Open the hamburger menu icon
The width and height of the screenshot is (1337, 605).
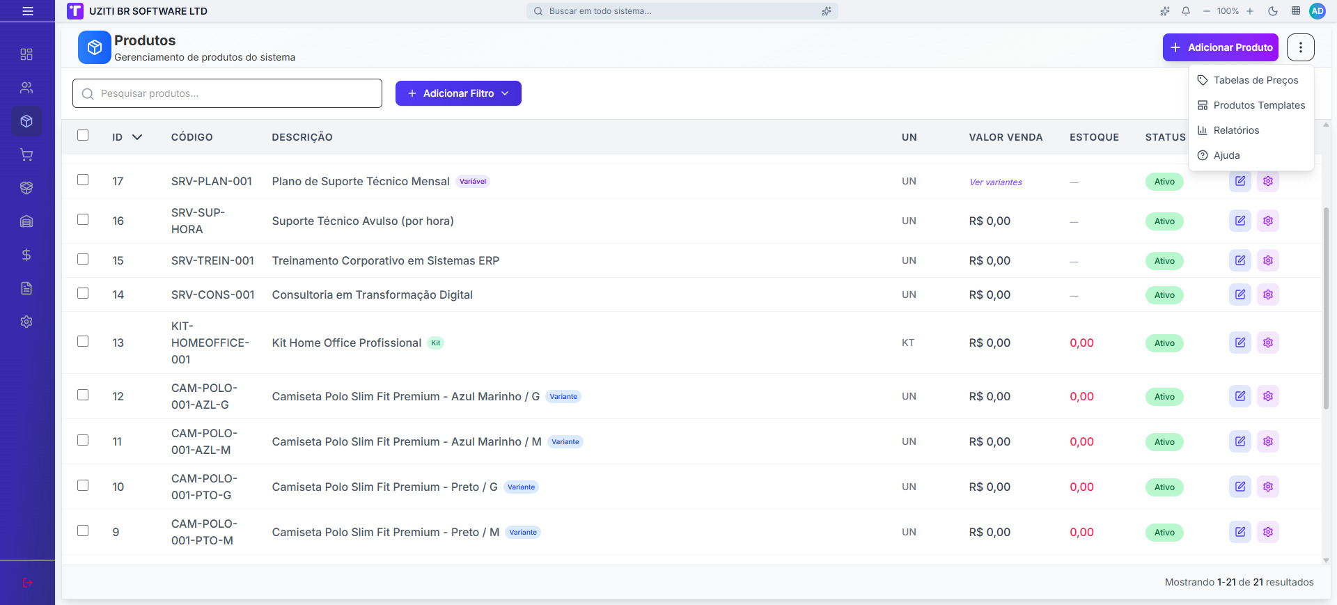(x=28, y=11)
